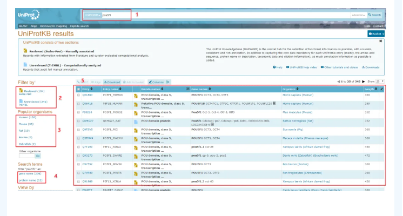Image resolution: width=403 pixels, height=216 pixels.
Task: Check the box for entry Q9TSV5
Action: pos(79,130)
